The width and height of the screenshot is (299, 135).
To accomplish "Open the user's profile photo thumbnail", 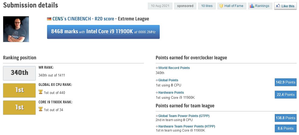I will click(16, 29).
